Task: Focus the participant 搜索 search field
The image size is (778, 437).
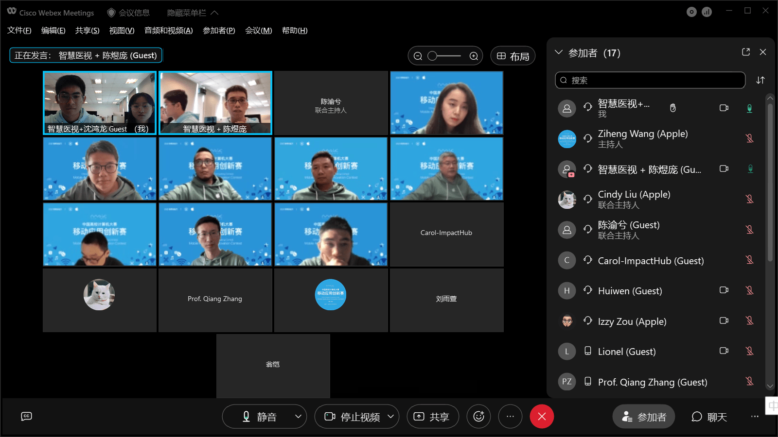Action: (x=650, y=80)
